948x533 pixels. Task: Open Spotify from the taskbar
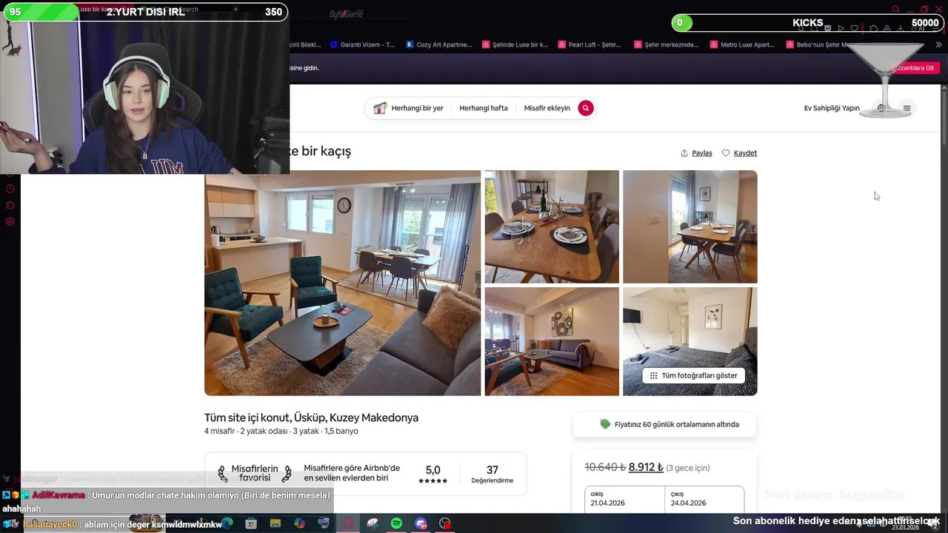click(396, 523)
